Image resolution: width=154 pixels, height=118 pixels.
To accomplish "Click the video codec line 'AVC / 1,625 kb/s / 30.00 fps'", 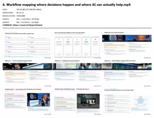I will point(28,19).
